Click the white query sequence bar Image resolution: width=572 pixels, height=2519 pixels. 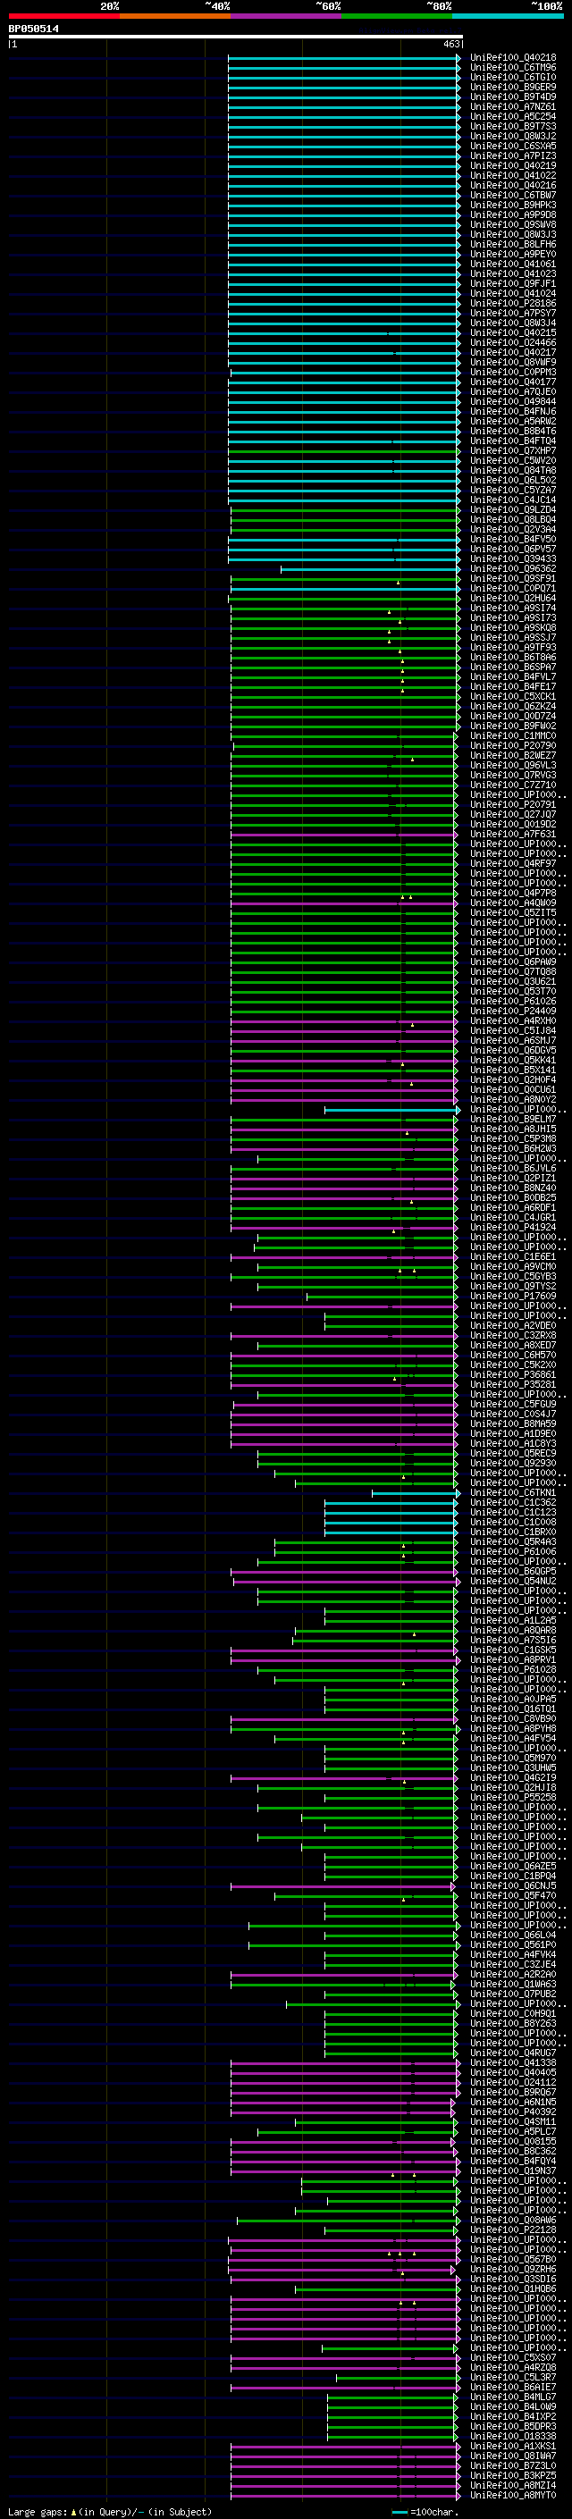(x=236, y=36)
